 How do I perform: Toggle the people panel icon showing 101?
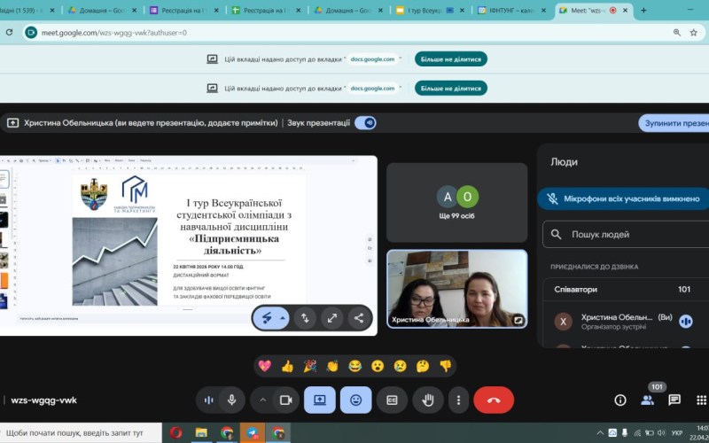(x=648, y=400)
